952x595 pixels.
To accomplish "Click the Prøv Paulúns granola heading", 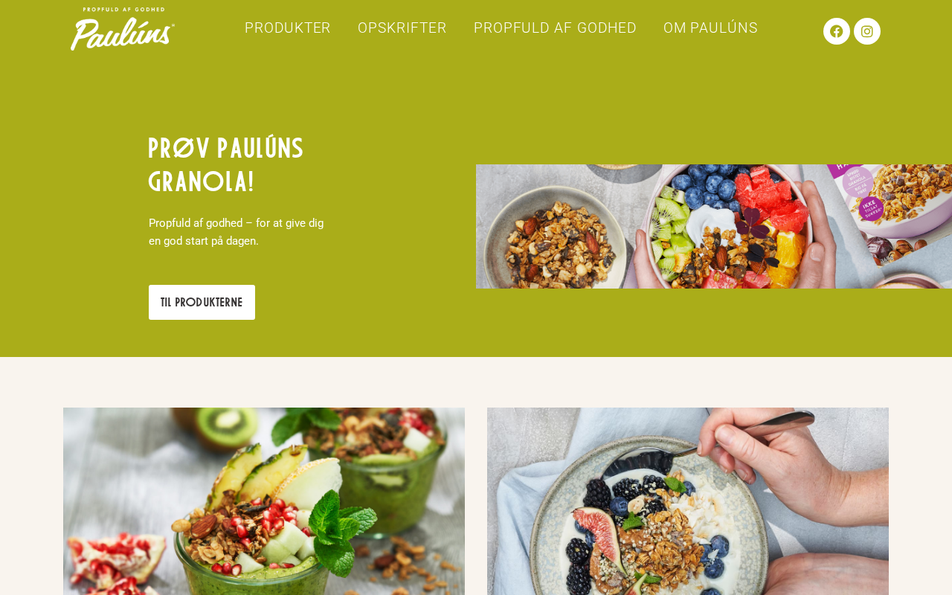I will [226, 165].
